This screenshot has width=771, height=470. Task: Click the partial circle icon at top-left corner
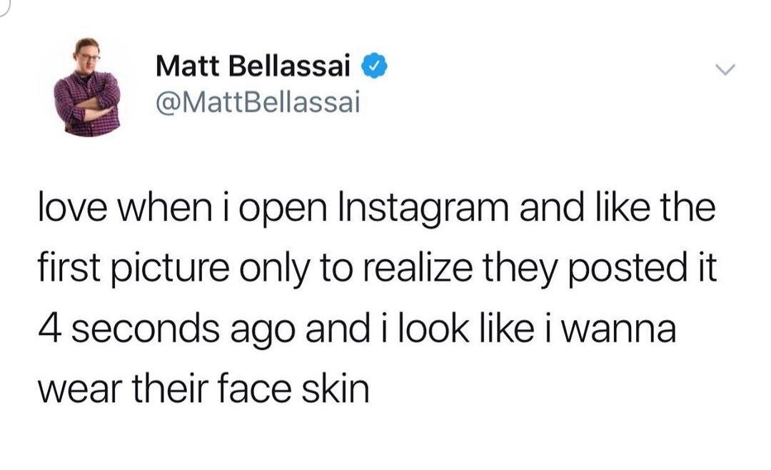(x=4, y=4)
